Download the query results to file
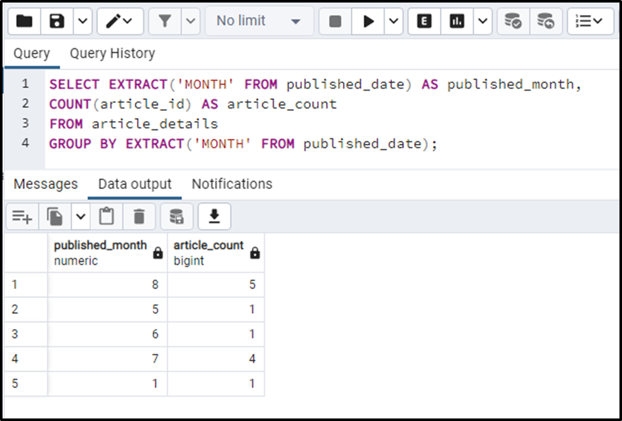This screenshot has height=421, width=622. pyautogui.click(x=214, y=216)
